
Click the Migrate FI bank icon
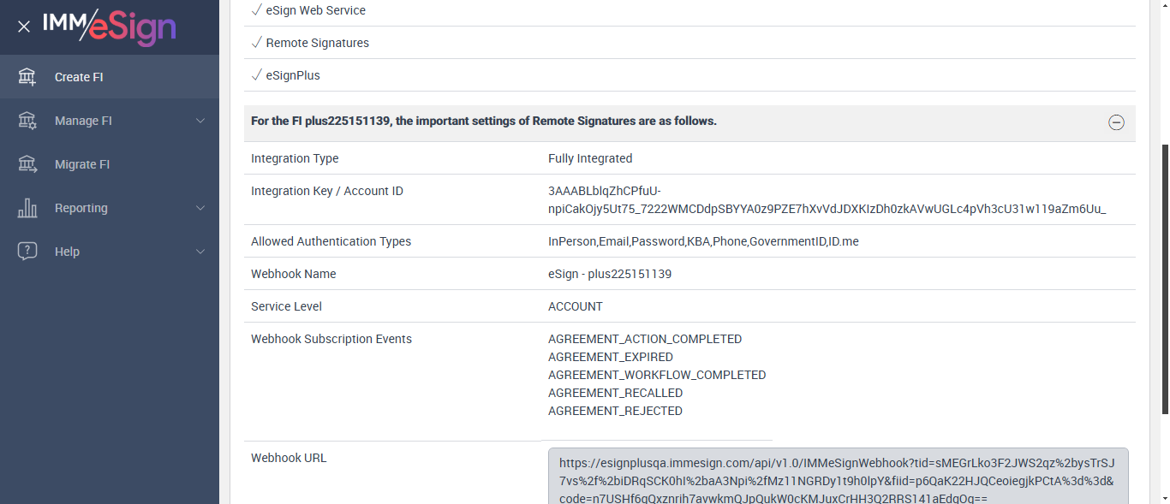tap(27, 164)
